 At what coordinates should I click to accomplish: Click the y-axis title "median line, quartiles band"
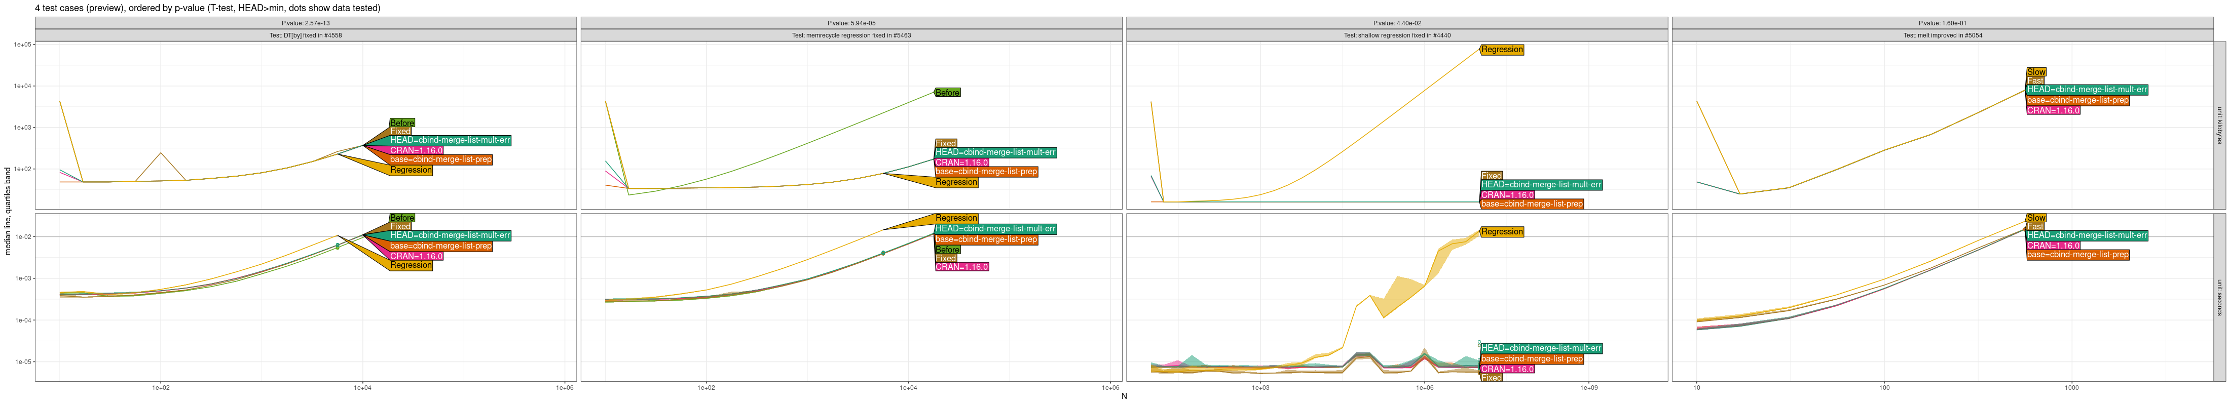(x=8, y=211)
